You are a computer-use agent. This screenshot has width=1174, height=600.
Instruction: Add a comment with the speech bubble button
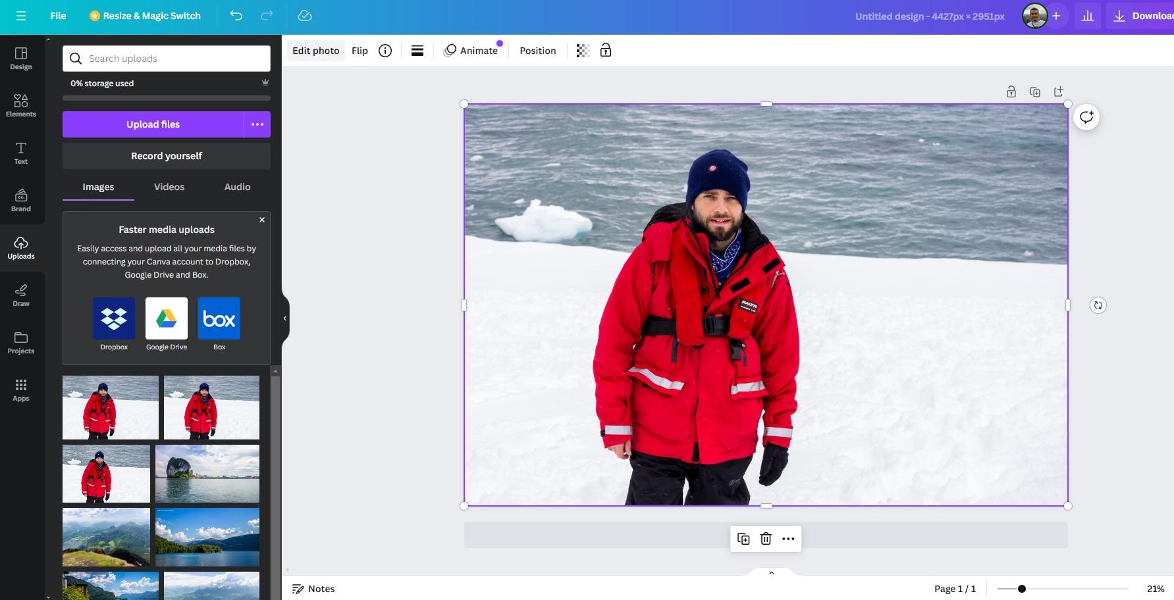[1086, 117]
